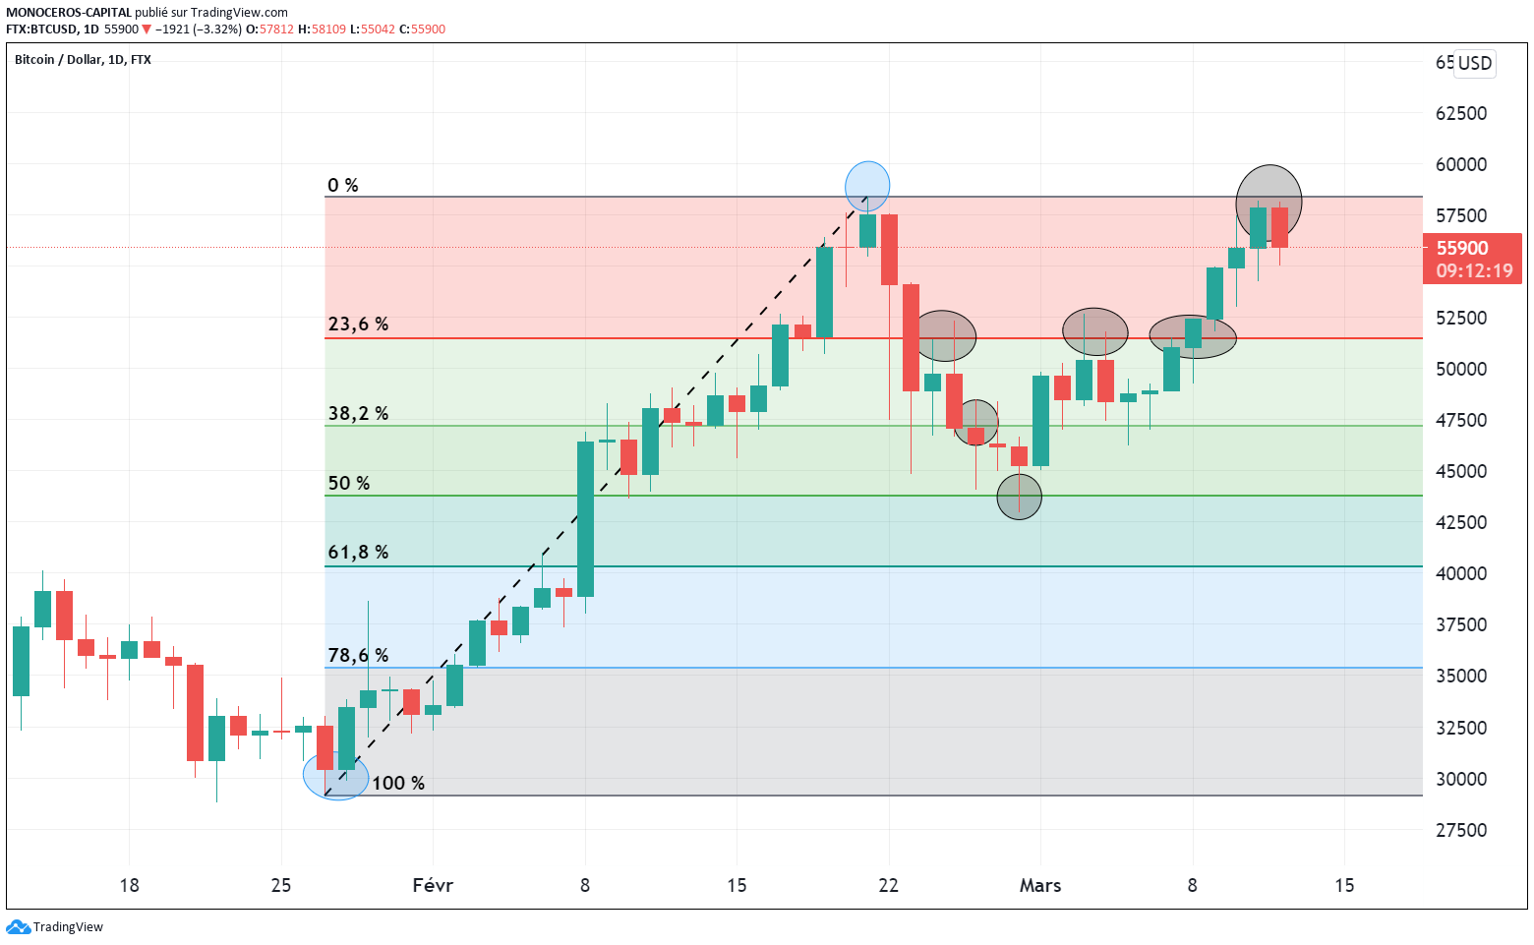This screenshot has width=1534, height=945.
Task: Click the gray ellipse above the Mars label
Action: click(1095, 331)
